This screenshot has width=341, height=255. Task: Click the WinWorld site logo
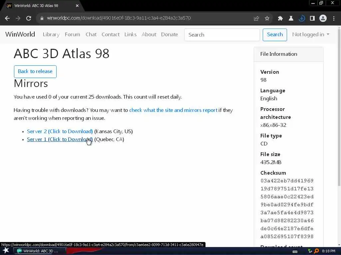(20, 35)
